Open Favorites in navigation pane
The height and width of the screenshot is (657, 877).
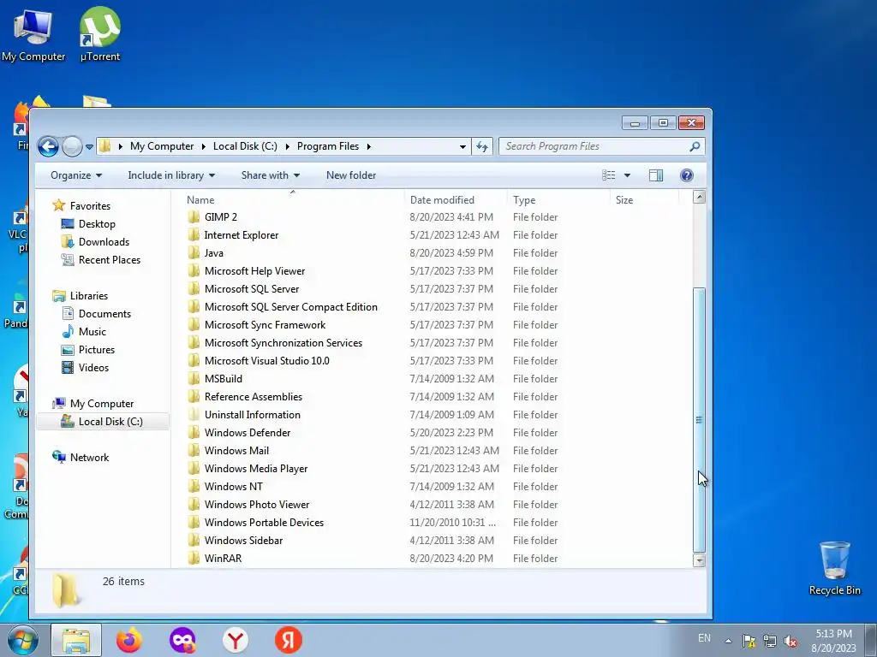89,205
